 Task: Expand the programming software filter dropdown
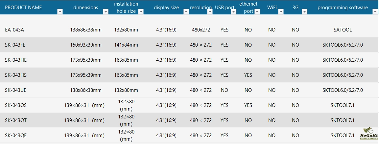pyautogui.click(x=375, y=12)
